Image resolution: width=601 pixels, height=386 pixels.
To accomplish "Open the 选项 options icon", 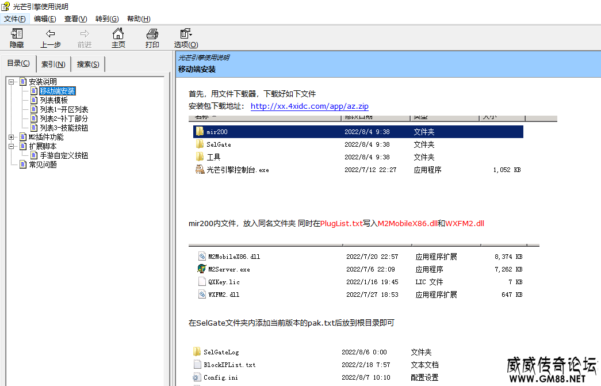I will [186, 33].
